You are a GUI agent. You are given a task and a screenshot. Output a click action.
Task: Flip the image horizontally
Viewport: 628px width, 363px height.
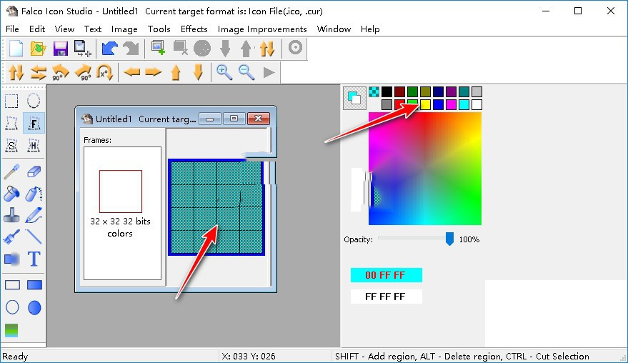[39, 72]
